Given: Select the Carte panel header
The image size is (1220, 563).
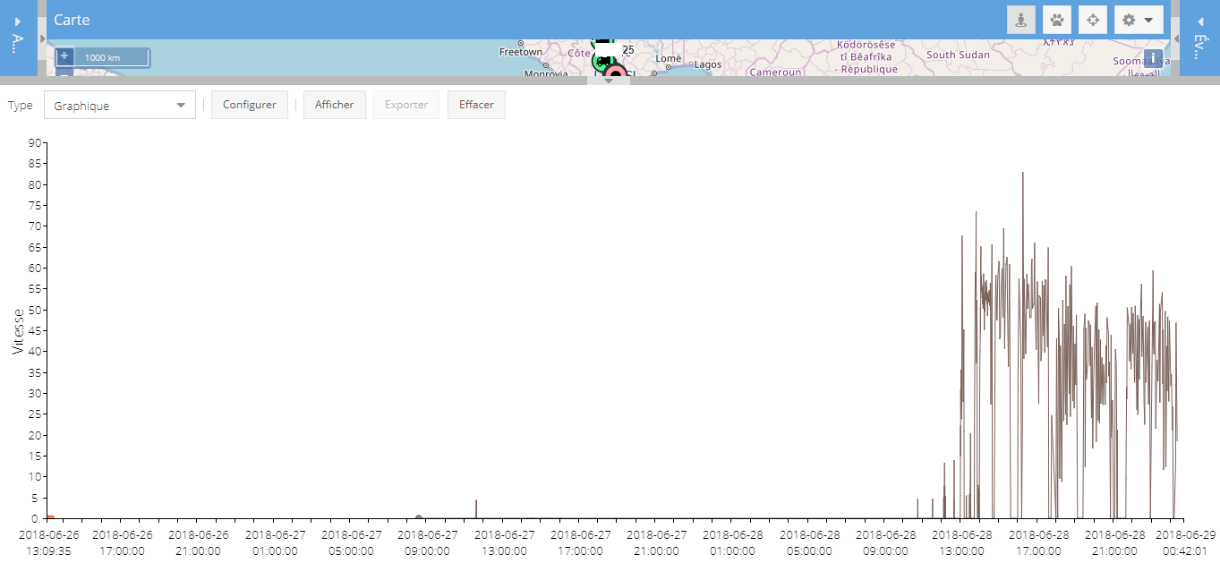Looking at the screenshot, I should click(x=72, y=19).
